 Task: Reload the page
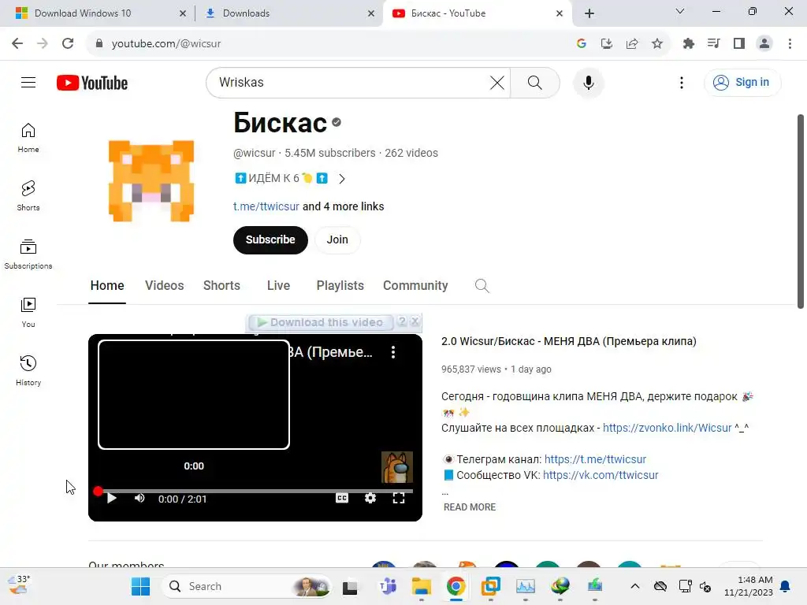click(x=68, y=44)
